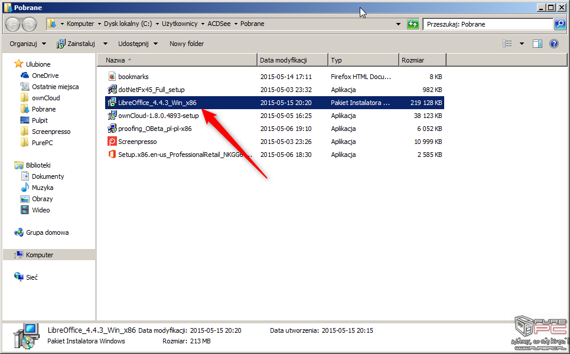Click the Ulubione star icon
The image size is (570, 354).
18,64
